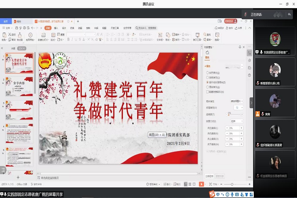Open the placement mode dropdown
This screenshot has width=297, height=198.
pos(237,121)
